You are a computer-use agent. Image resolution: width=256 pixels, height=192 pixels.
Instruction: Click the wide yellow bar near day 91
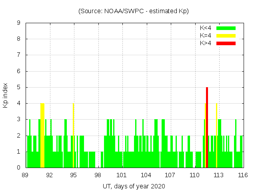click(x=42, y=135)
